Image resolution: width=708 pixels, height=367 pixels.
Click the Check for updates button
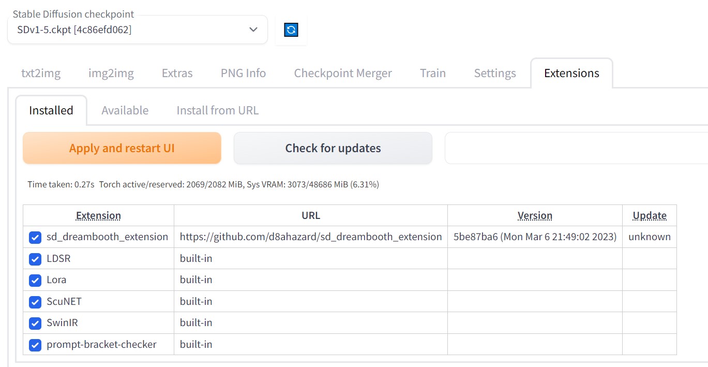pos(333,148)
